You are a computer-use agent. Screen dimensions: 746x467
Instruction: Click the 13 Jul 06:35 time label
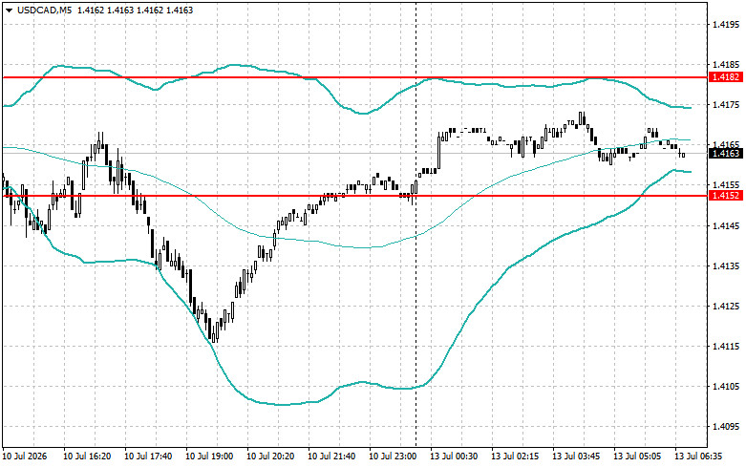pyautogui.click(x=698, y=456)
